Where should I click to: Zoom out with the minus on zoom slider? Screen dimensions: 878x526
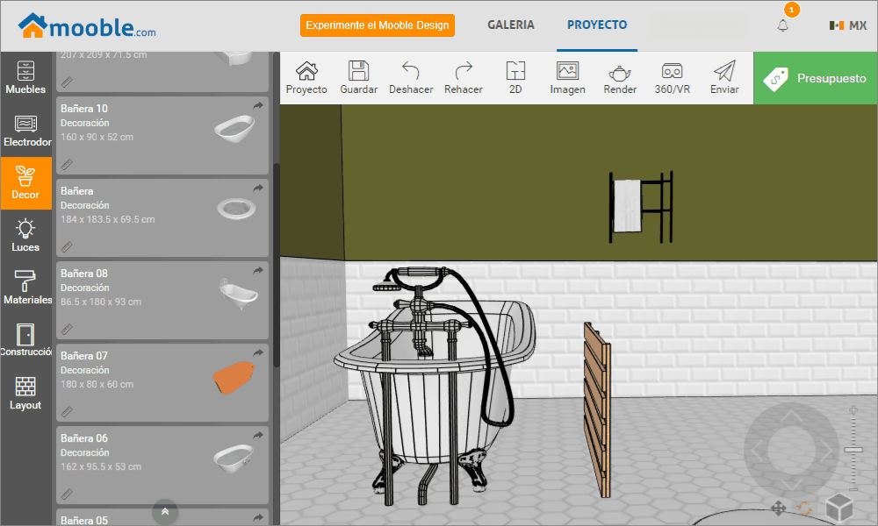853,490
